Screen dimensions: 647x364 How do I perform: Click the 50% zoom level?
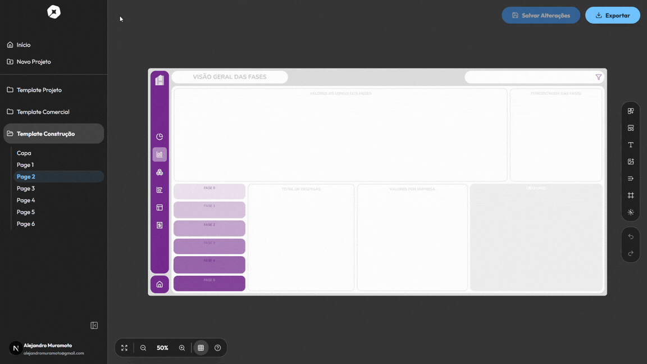162,348
